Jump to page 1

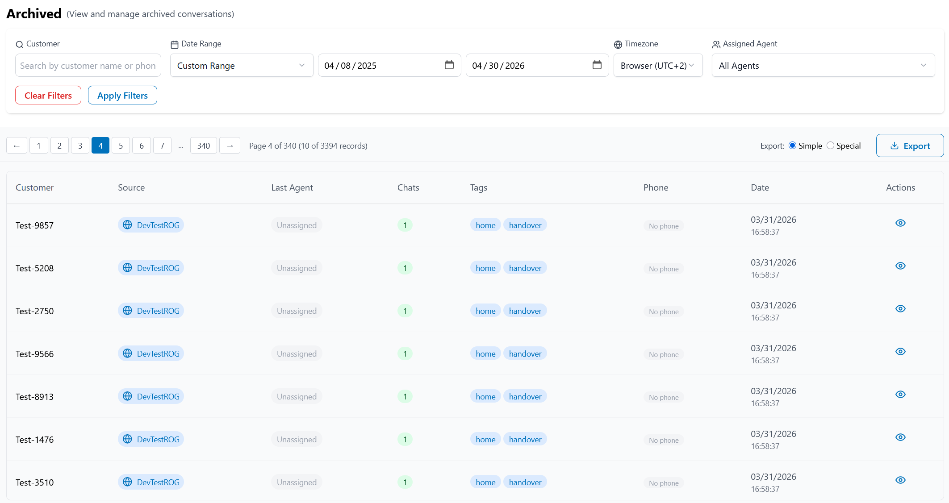[39, 145]
